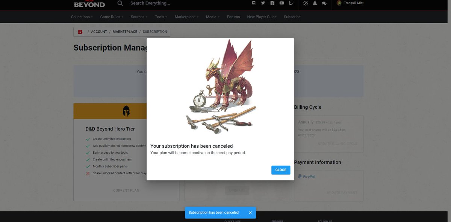Open the YouTube social link icon
451x222 pixels.
[281, 3]
